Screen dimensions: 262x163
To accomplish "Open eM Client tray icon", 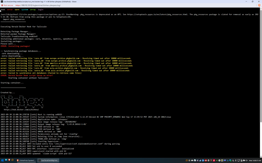I will pos(187,160).
